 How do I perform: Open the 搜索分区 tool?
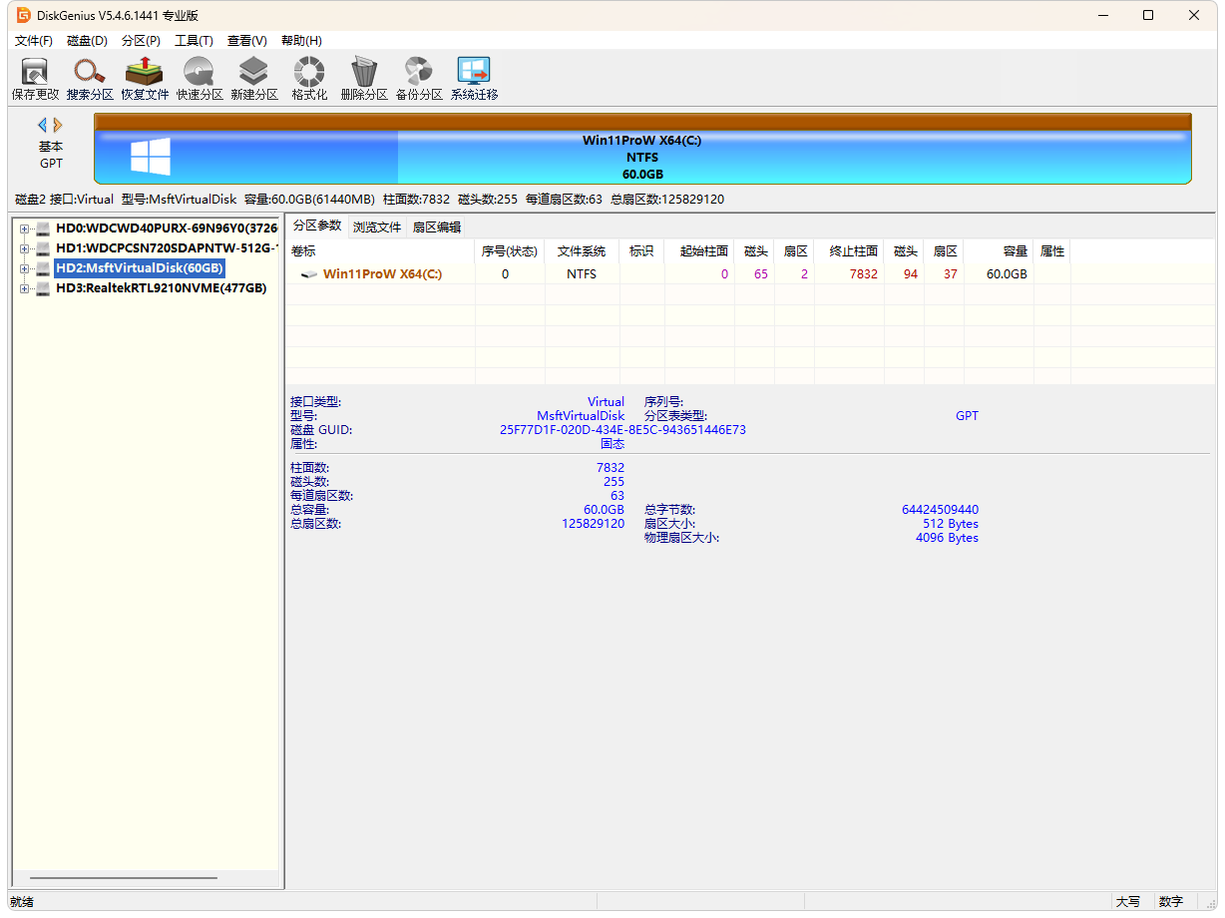point(90,79)
